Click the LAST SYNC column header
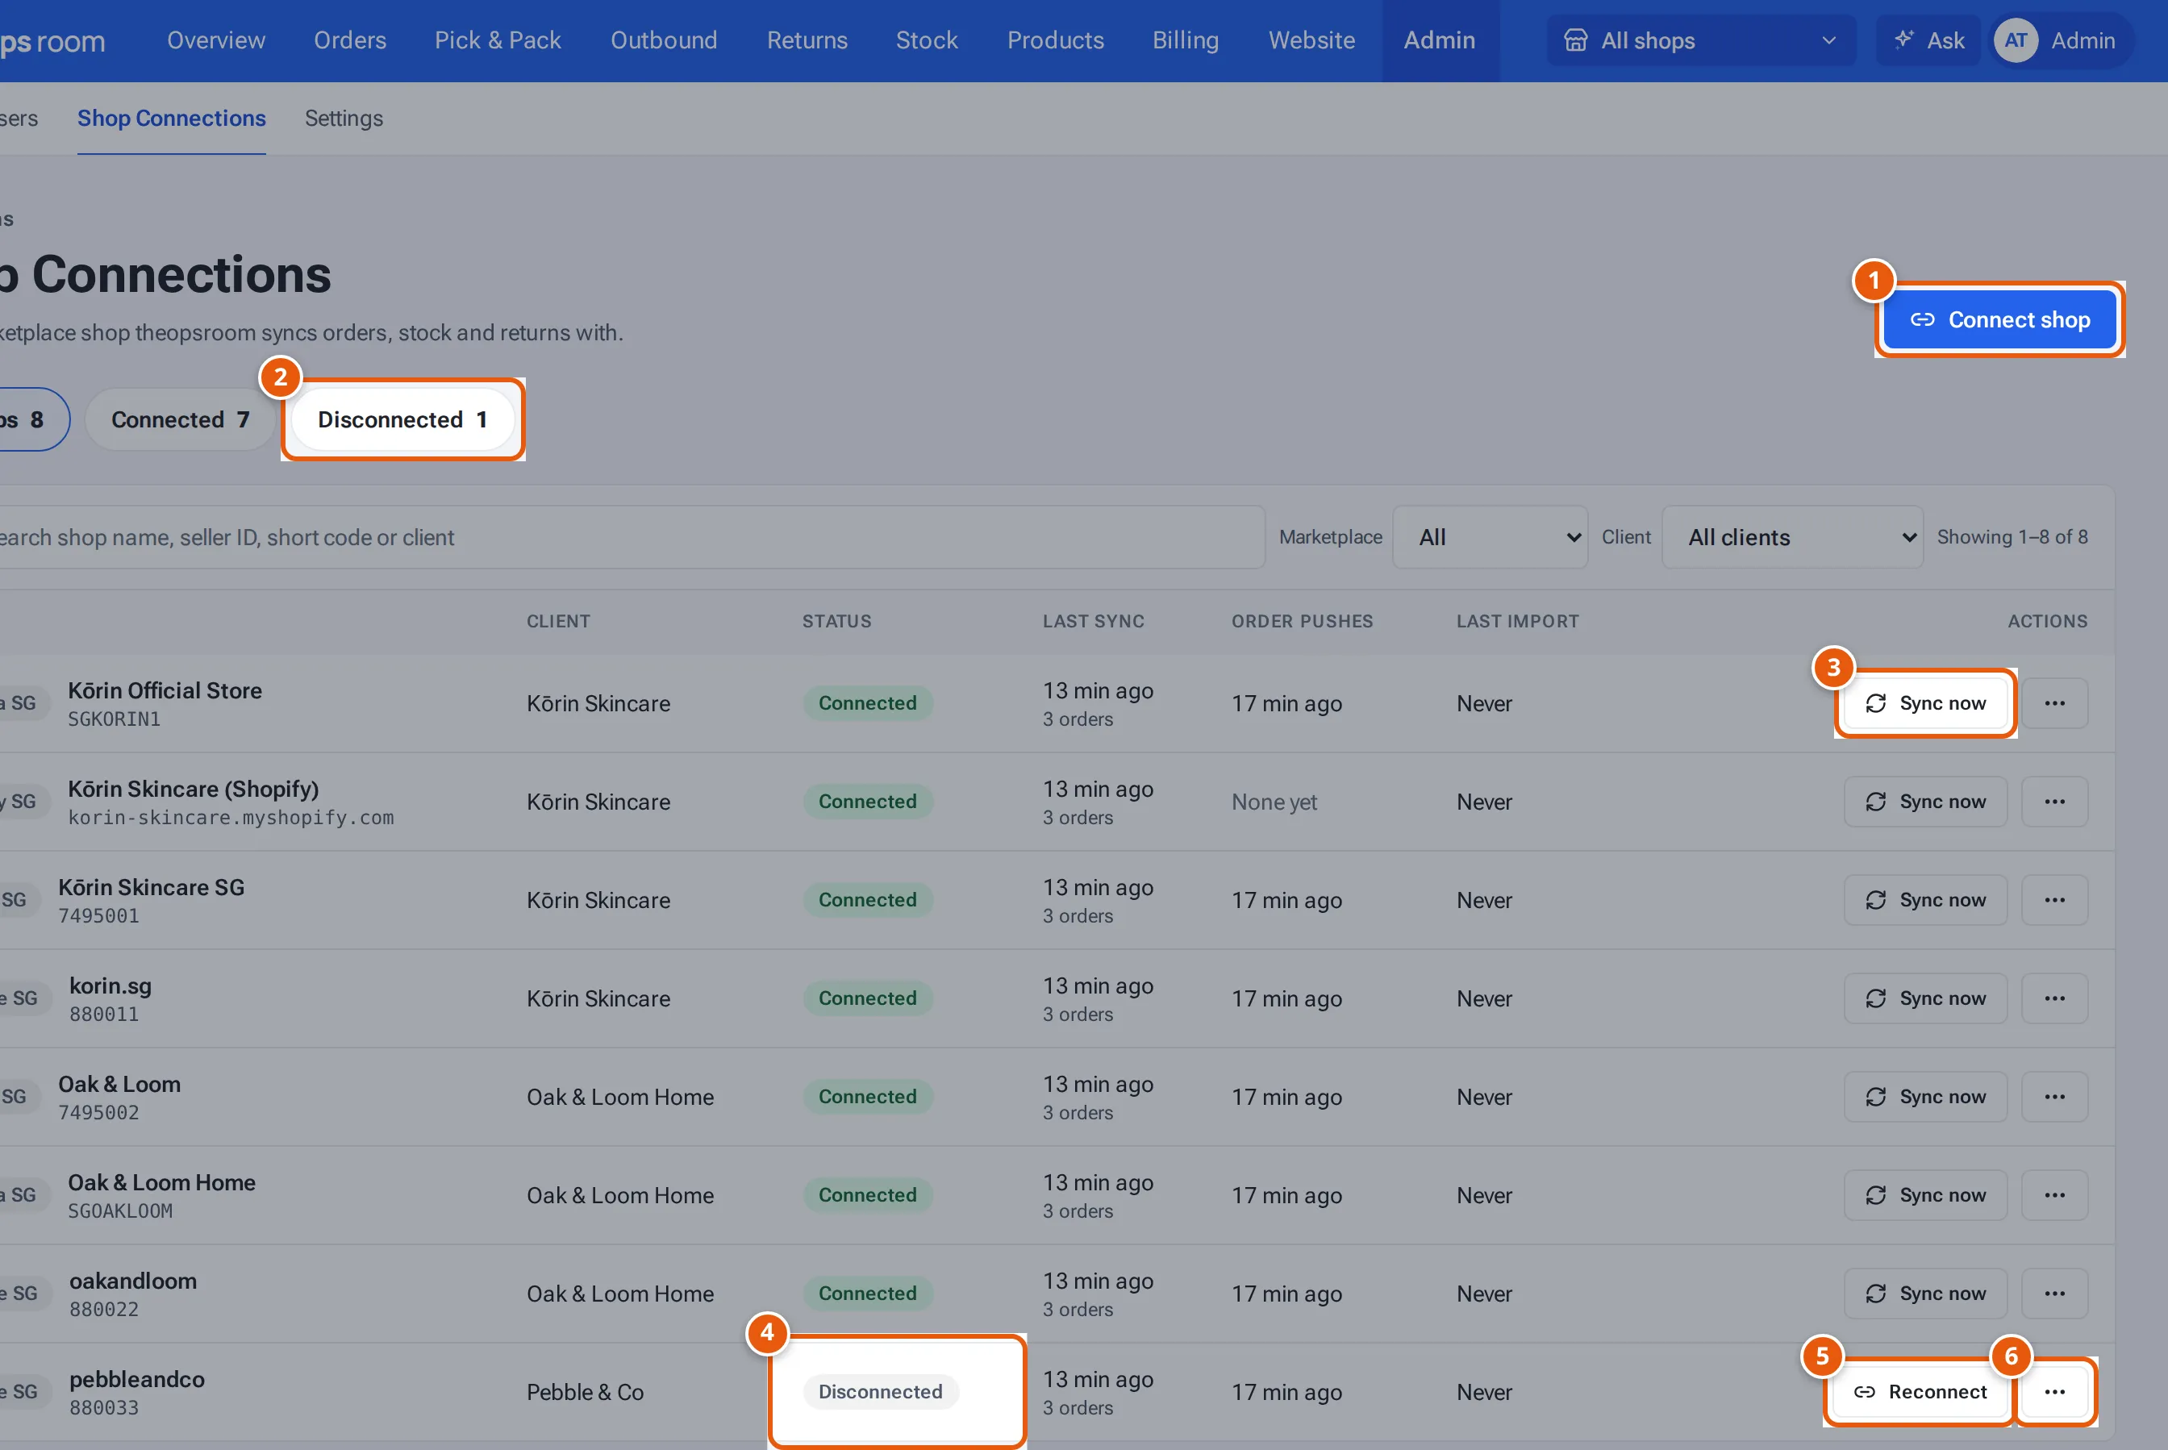This screenshot has width=2168, height=1450. tap(1093, 622)
